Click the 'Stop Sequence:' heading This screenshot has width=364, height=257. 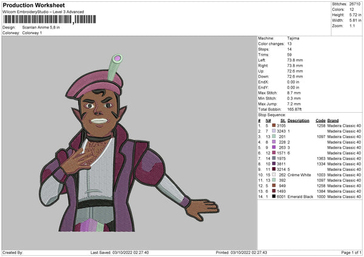[x=272, y=115]
